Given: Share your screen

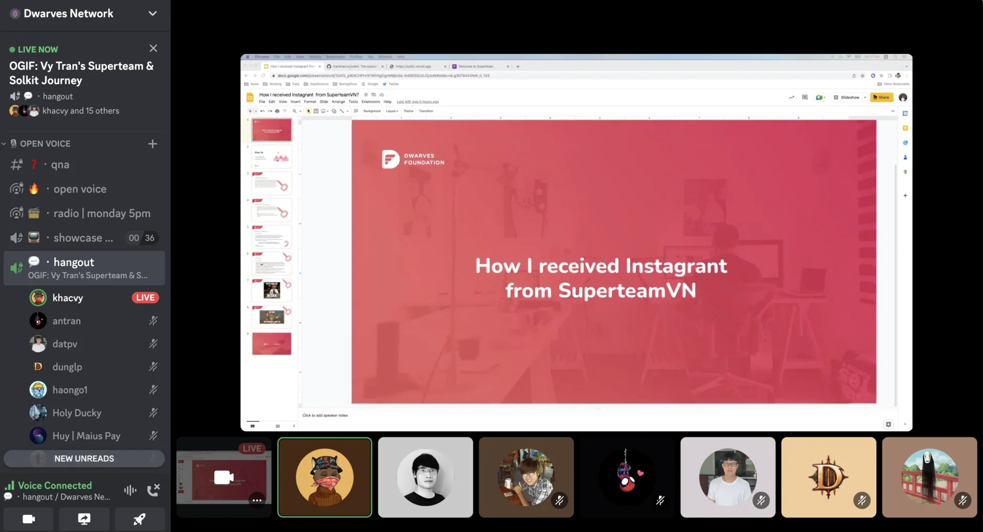Looking at the screenshot, I should pyautogui.click(x=84, y=519).
